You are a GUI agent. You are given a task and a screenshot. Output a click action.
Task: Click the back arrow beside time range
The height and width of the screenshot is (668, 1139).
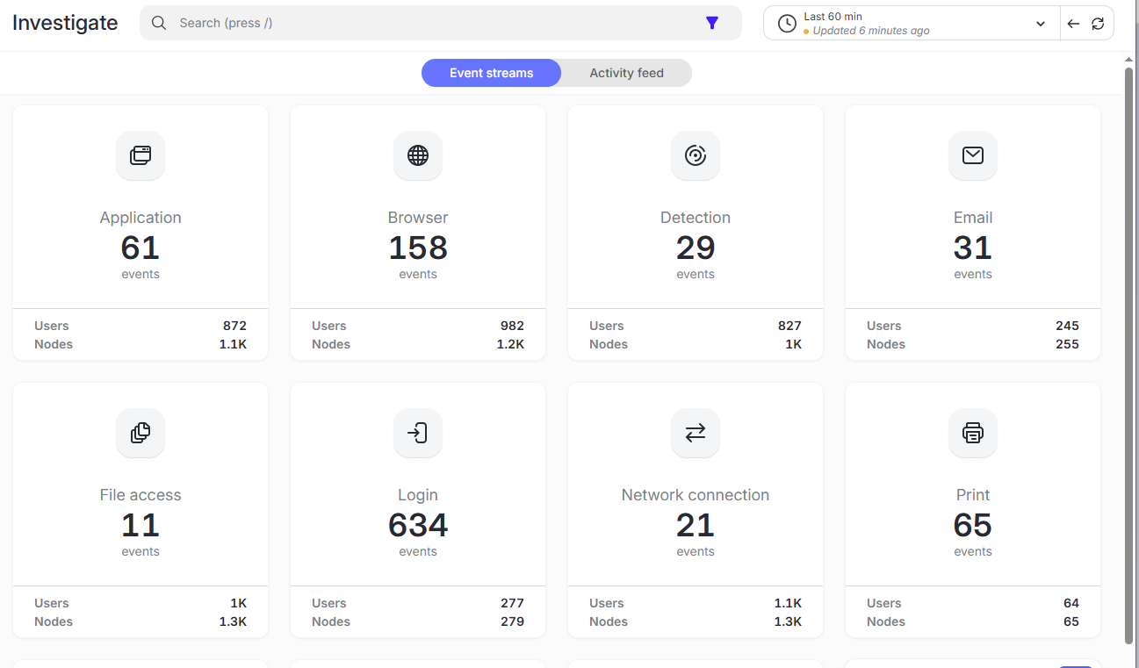[1073, 24]
